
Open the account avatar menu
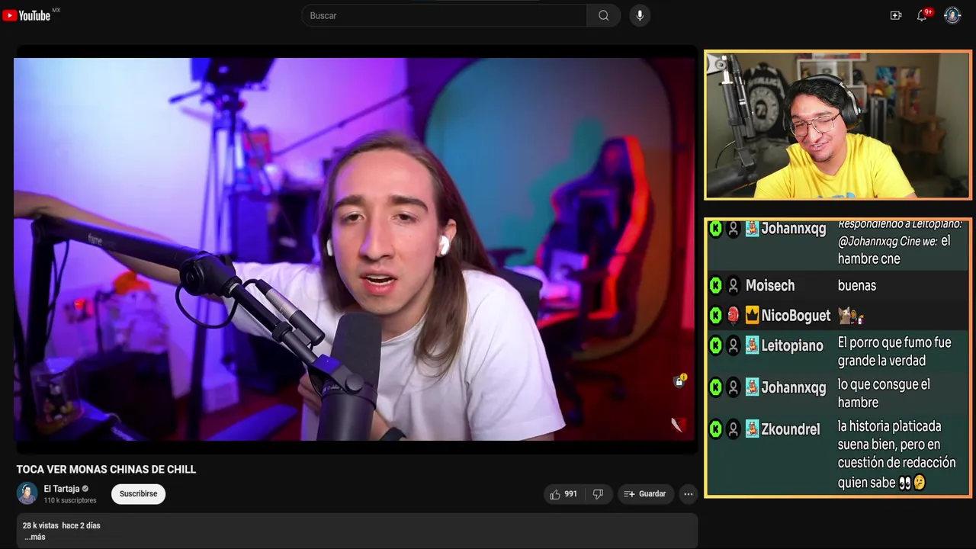click(x=952, y=15)
